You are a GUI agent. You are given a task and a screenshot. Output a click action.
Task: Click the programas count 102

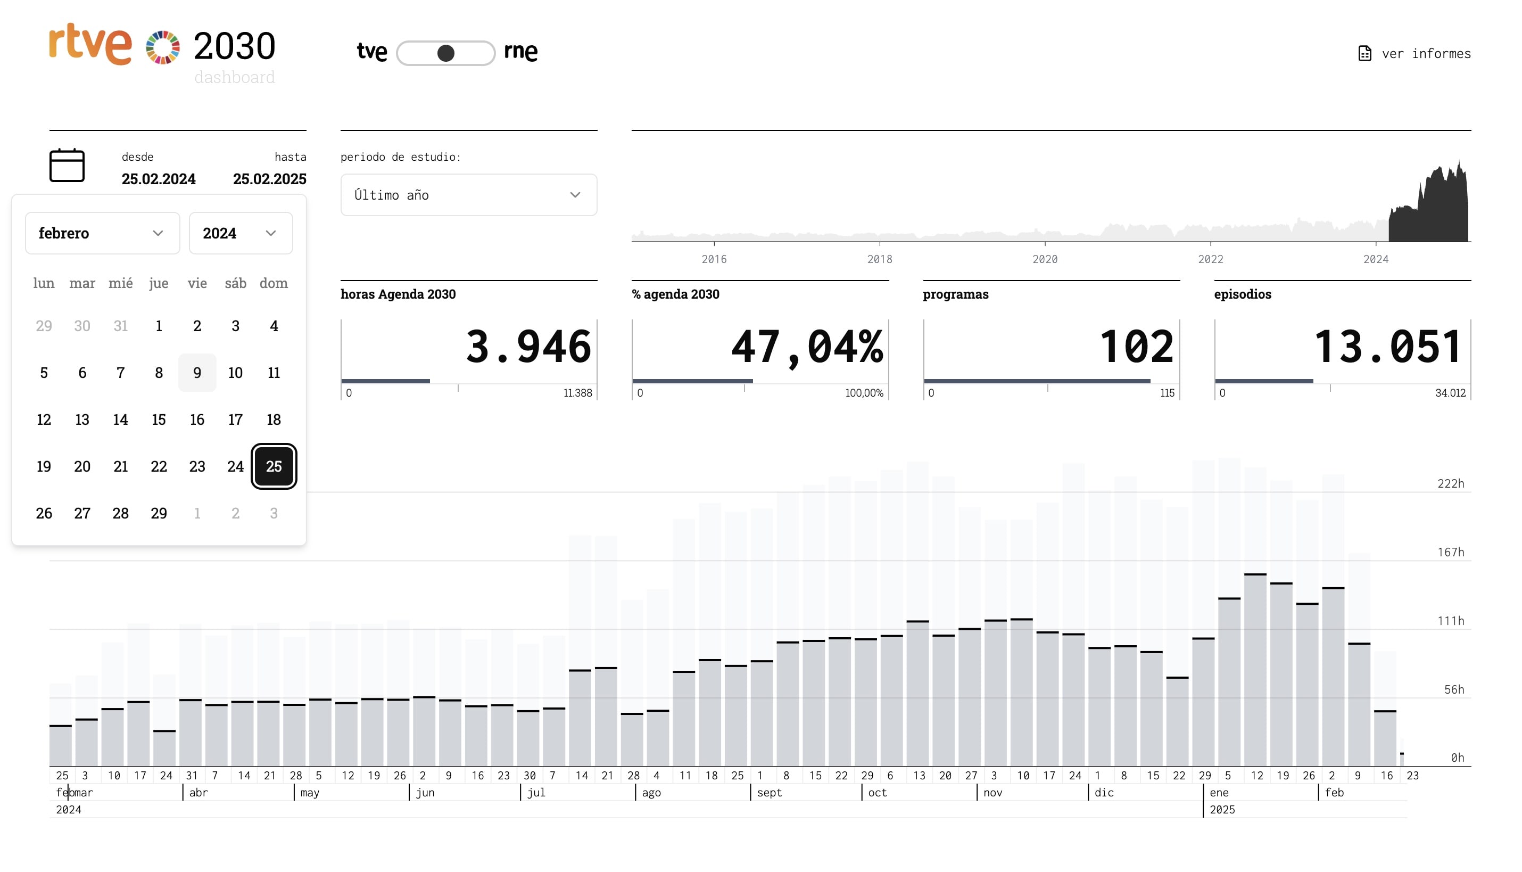click(x=1136, y=347)
